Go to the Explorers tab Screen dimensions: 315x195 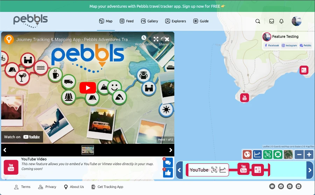(x=176, y=21)
